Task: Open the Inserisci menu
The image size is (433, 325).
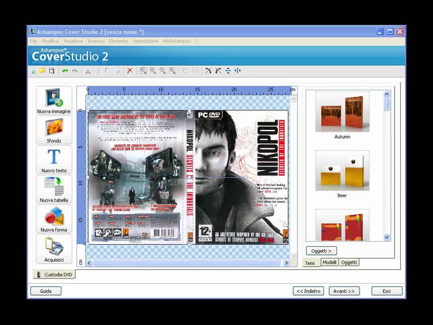Action: (x=96, y=41)
